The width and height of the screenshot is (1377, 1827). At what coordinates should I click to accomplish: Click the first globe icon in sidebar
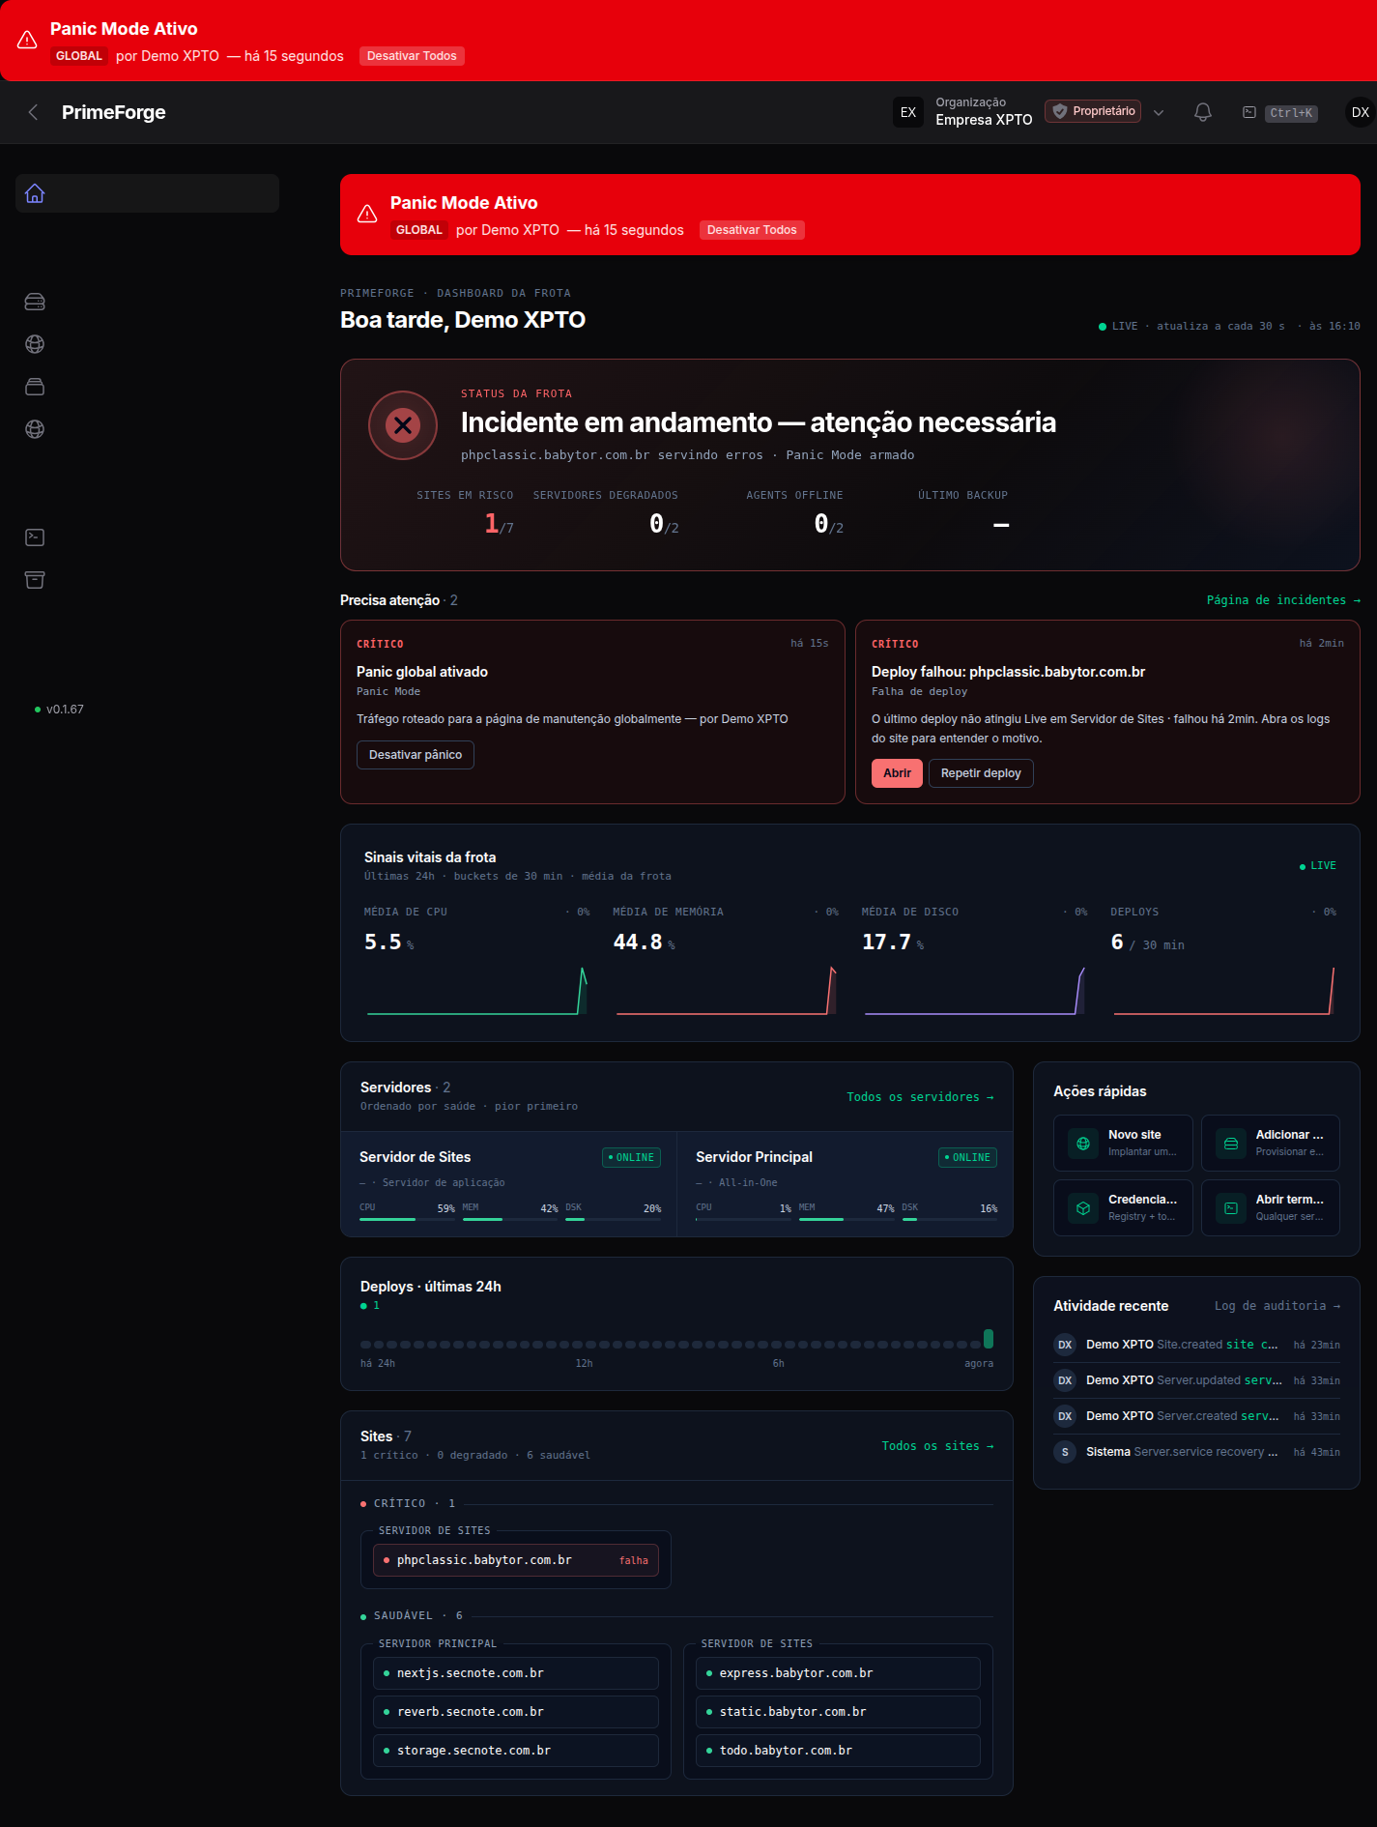pos(35,344)
